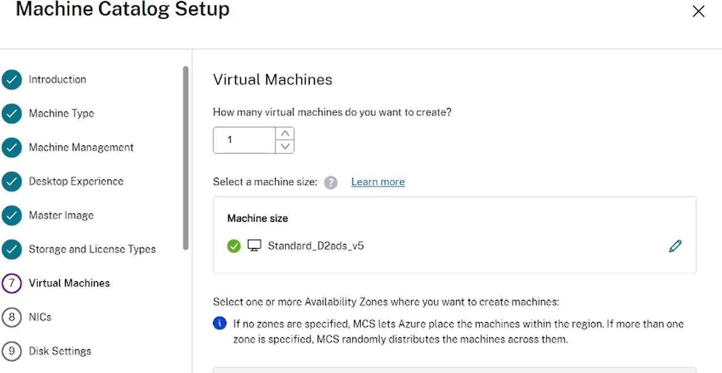Open the Learn more link

tap(377, 182)
